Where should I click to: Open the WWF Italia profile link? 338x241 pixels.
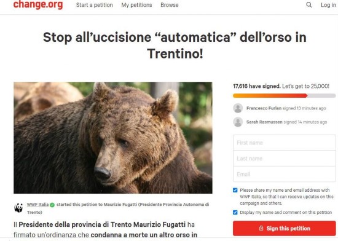pos(37,205)
